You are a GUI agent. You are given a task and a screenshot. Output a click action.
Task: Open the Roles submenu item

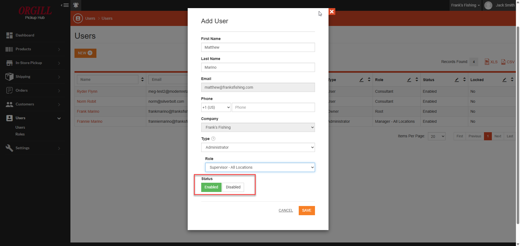pyautogui.click(x=20, y=134)
